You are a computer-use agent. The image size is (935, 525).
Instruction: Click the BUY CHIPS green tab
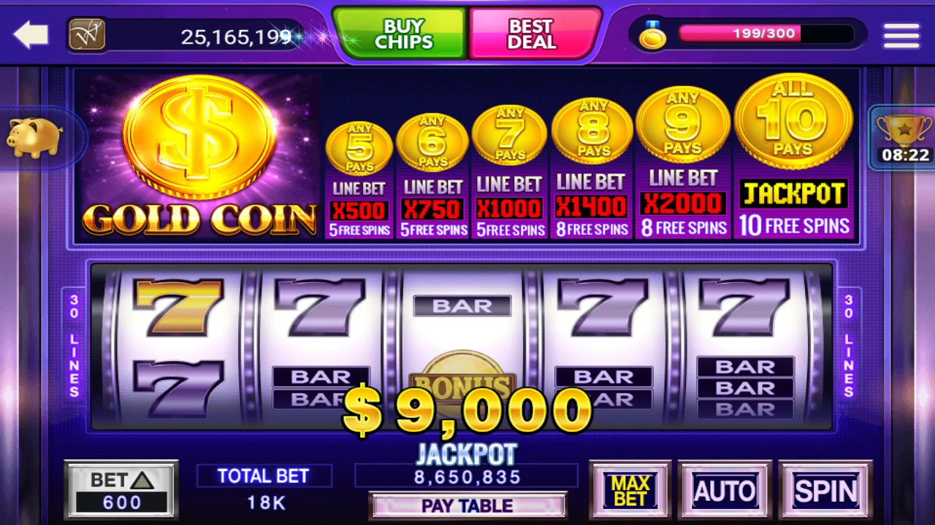pyautogui.click(x=402, y=34)
